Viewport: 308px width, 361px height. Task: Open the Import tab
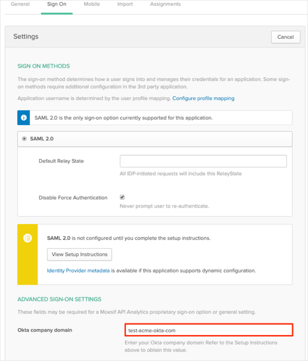tap(125, 4)
